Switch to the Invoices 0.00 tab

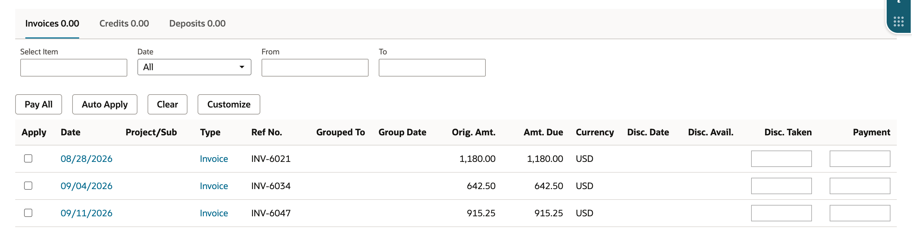coord(52,24)
